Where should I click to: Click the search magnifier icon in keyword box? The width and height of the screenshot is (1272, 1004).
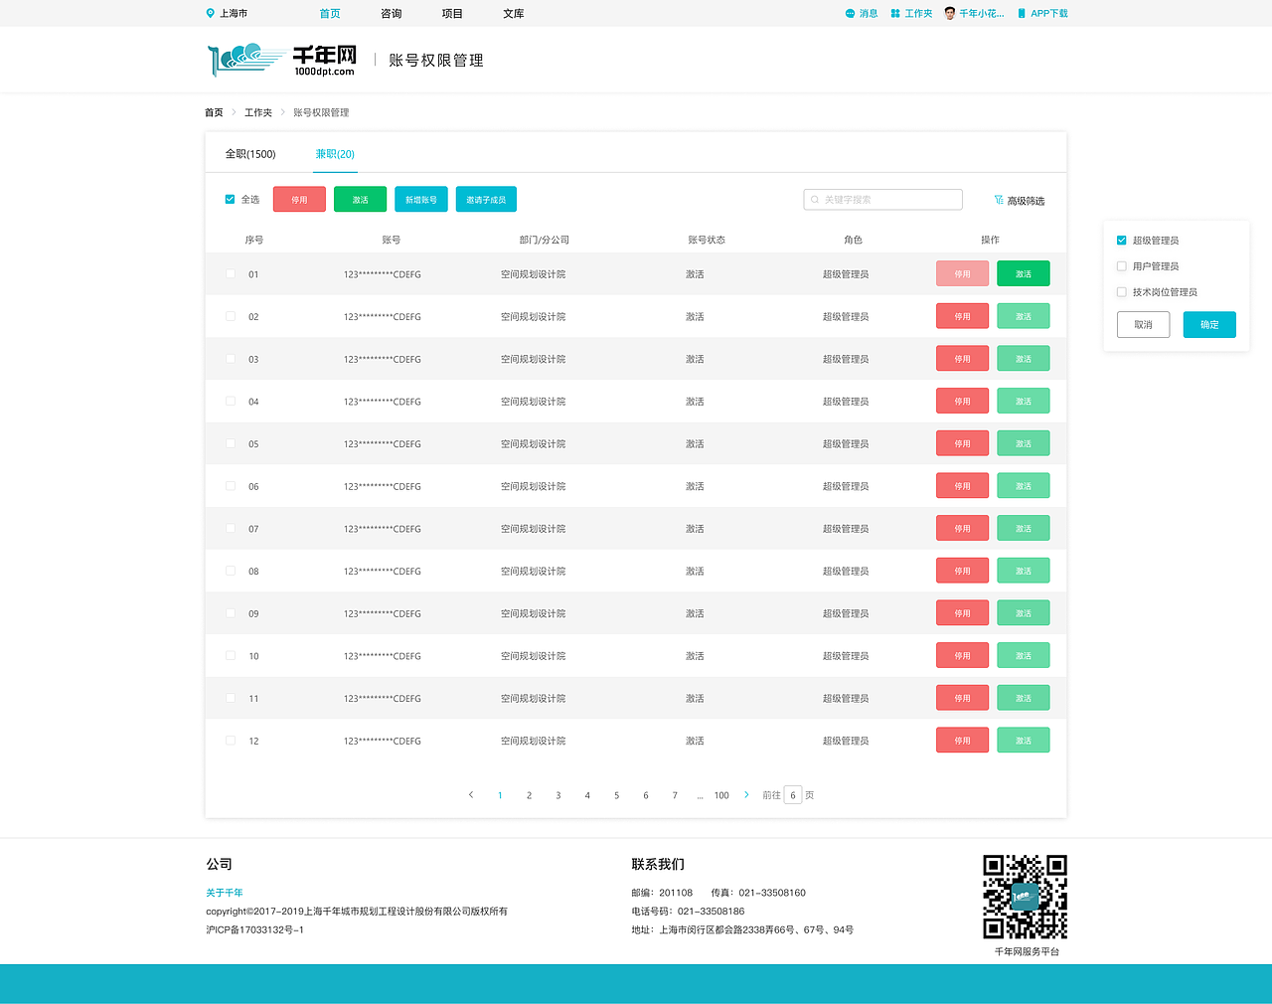pyautogui.click(x=815, y=200)
